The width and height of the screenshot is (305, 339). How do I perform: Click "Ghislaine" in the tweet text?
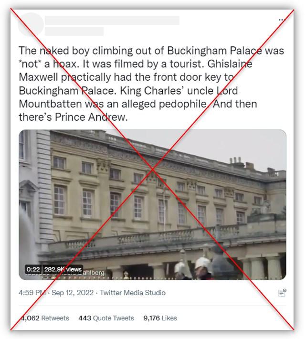click(x=230, y=64)
